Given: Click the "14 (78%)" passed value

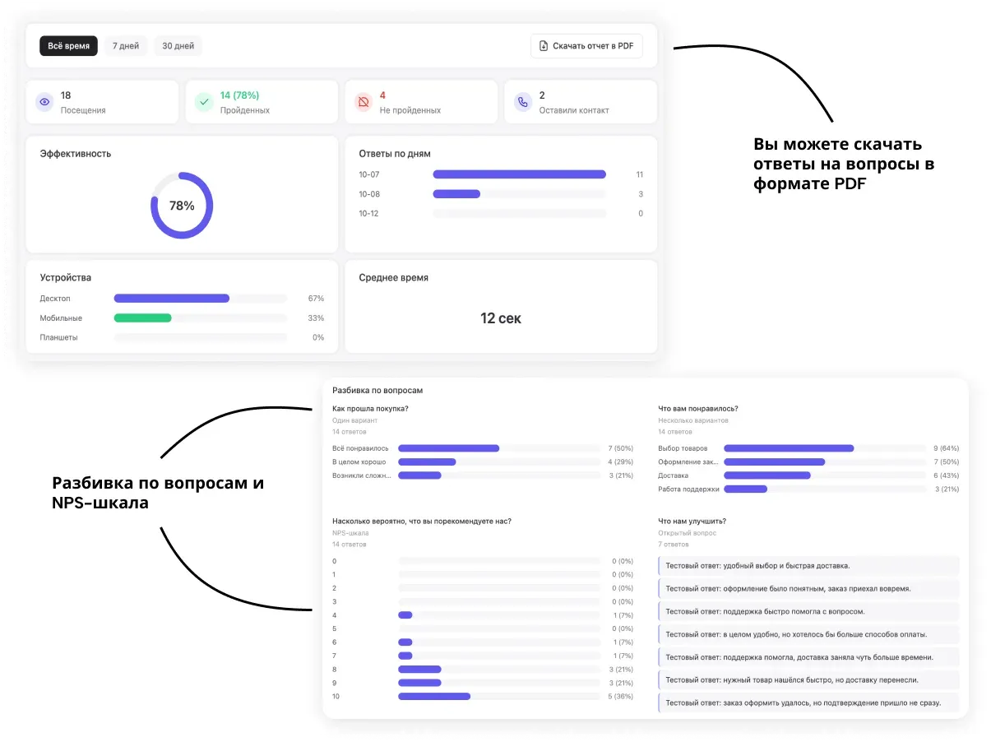Looking at the screenshot, I should coord(240,95).
